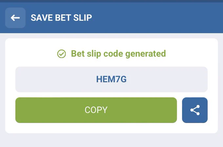This screenshot has width=223, height=147.
Task: Click the green checkmark circle icon
Action: [x=61, y=54]
